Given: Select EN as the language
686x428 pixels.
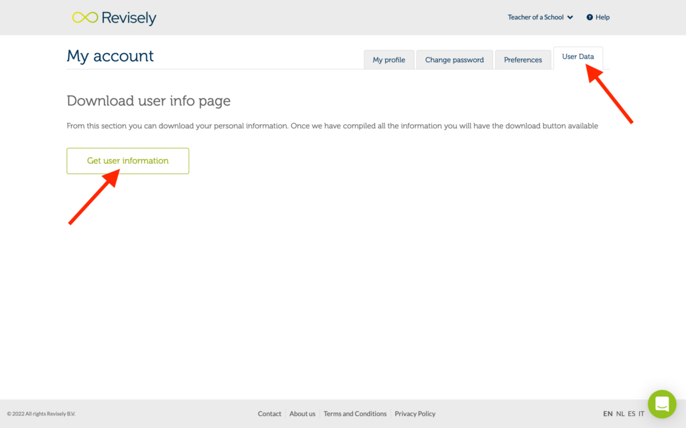Looking at the screenshot, I should (608, 413).
